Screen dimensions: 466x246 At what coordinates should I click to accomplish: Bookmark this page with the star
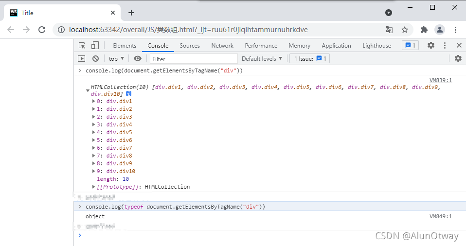click(x=405, y=30)
